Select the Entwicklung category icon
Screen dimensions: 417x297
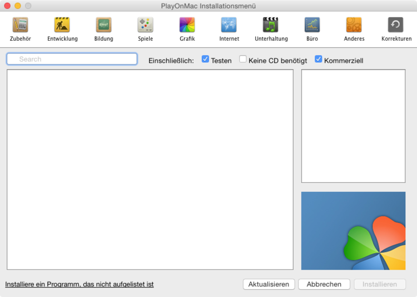62,24
